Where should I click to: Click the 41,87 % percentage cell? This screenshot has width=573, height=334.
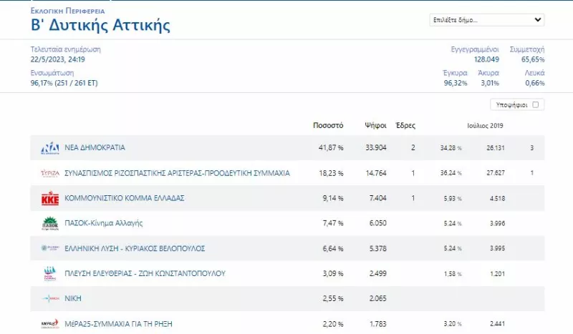pyautogui.click(x=331, y=147)
